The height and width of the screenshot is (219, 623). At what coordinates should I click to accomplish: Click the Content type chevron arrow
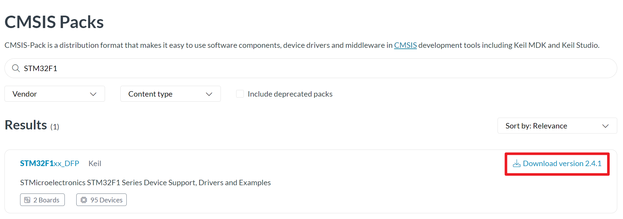[x=209, y=94]
